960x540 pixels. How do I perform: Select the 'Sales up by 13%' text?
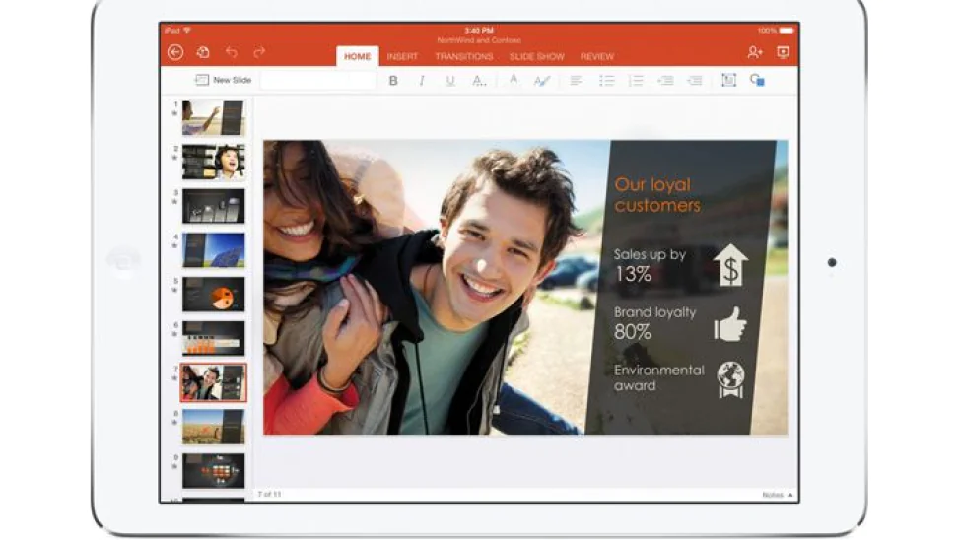click(x=650, y=264)
